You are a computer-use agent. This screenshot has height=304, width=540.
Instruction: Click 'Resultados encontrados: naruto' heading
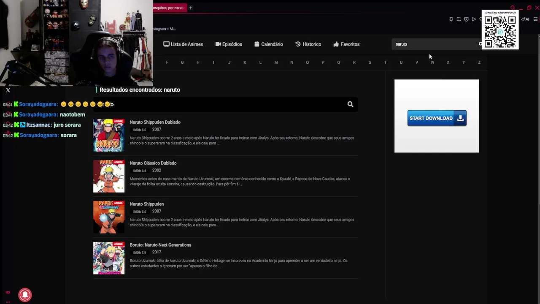coord(140,90)
